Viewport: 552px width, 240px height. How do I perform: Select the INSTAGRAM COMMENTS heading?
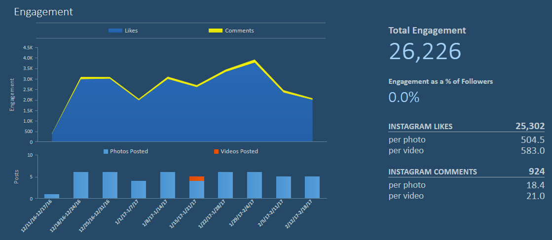coord(433,172)
